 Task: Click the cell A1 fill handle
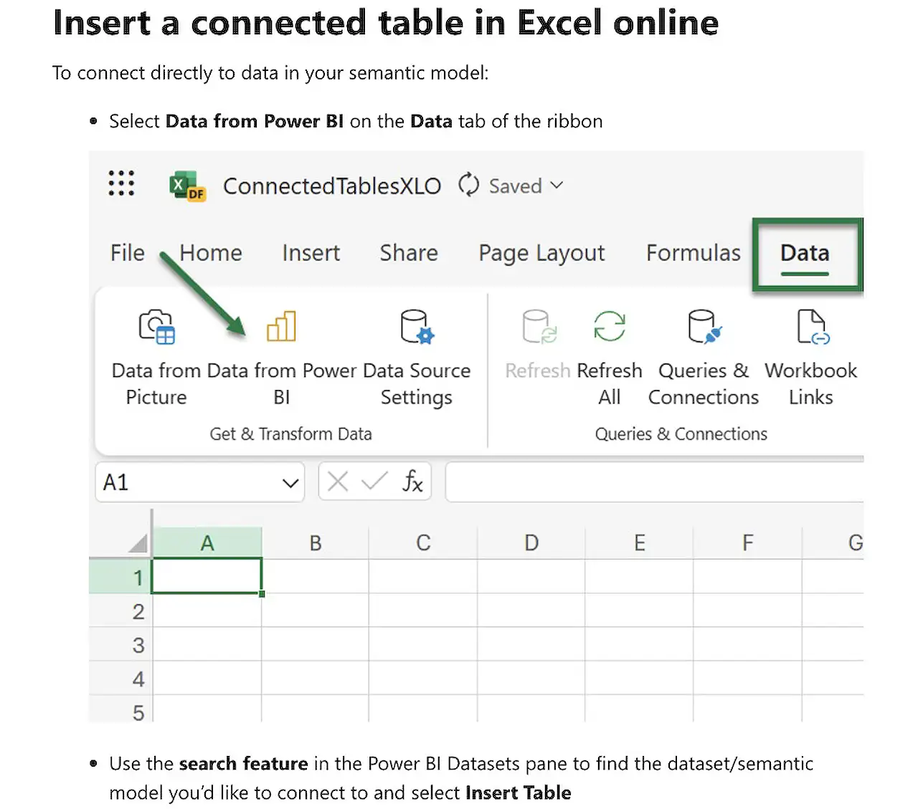(x=262, y=593)
